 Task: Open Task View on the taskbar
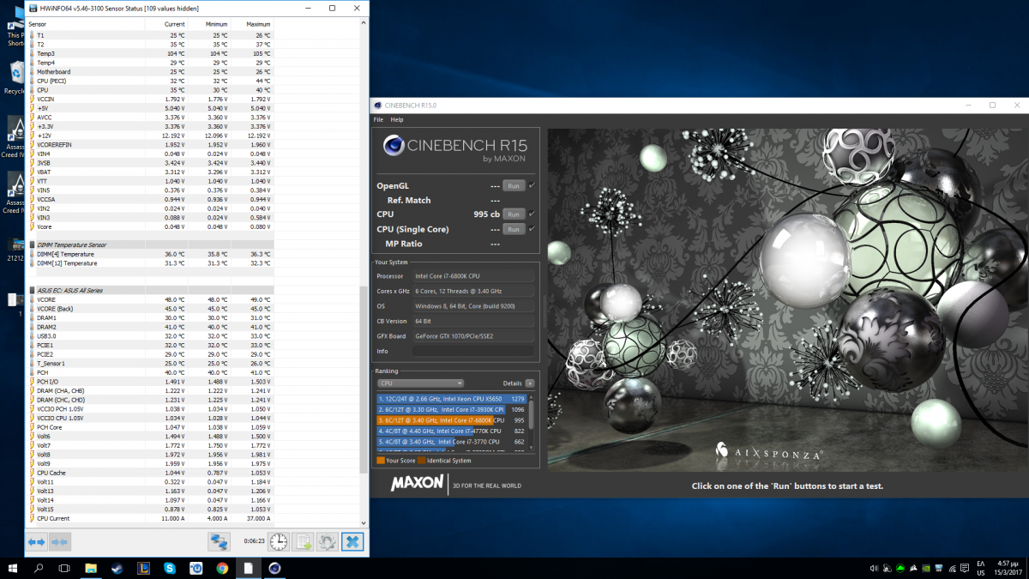64,568
